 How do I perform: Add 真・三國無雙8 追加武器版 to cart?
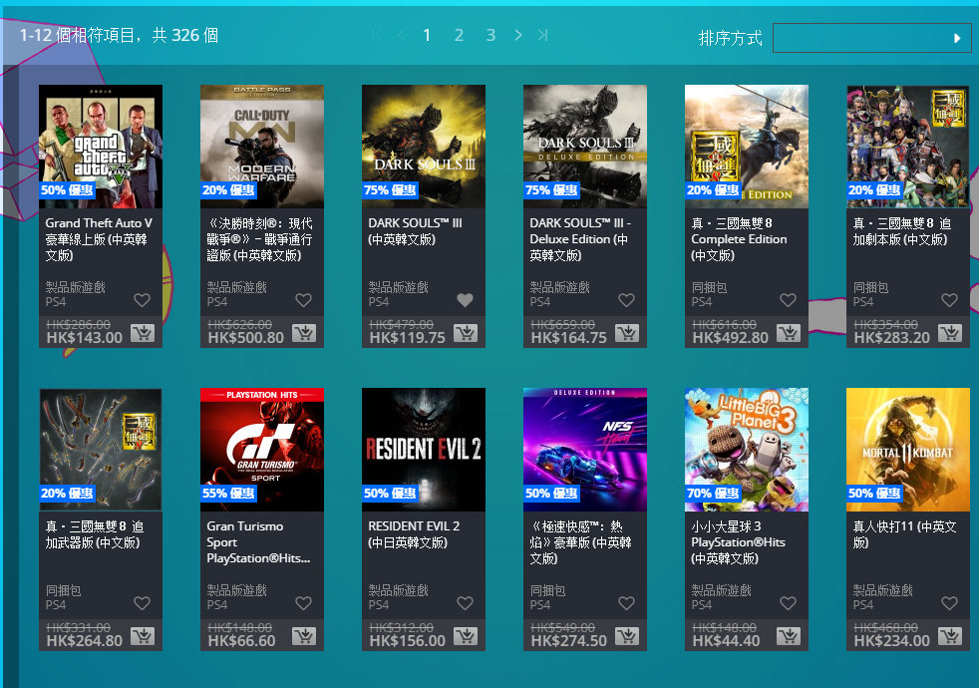(x=143, y=636)
